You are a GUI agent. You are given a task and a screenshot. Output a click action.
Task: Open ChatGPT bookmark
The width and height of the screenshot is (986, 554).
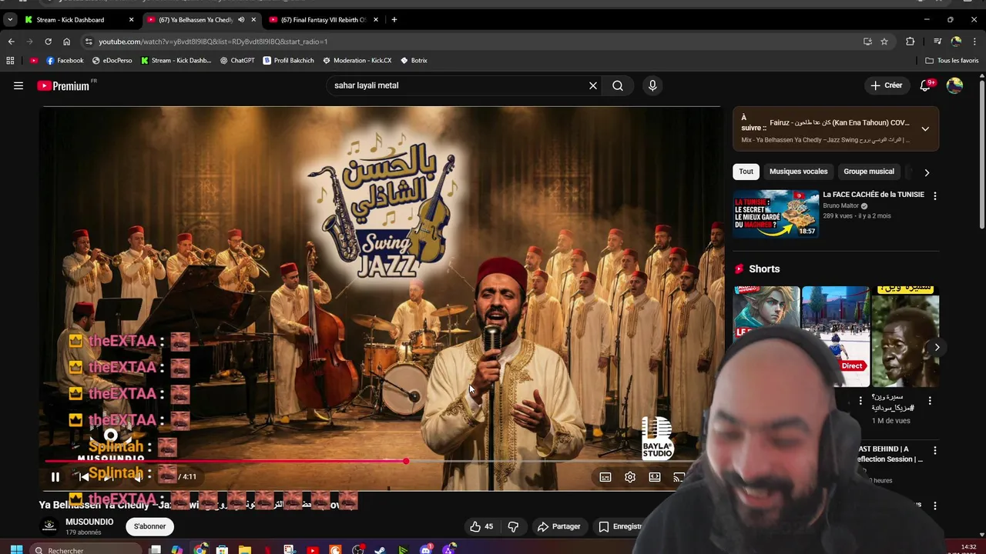point(237,60)
